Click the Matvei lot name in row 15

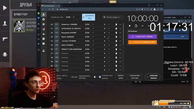point(67,45)
